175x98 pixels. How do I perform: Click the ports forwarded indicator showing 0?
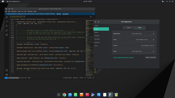pos(29,78)
